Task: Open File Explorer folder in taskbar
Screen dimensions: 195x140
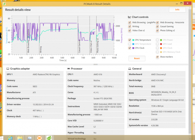Action: click(19, 137)
